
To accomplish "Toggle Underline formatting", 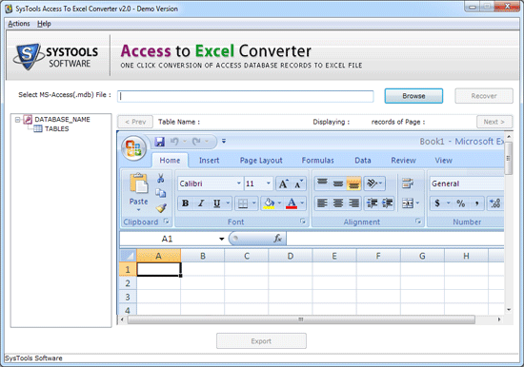I will coord(217,203).
